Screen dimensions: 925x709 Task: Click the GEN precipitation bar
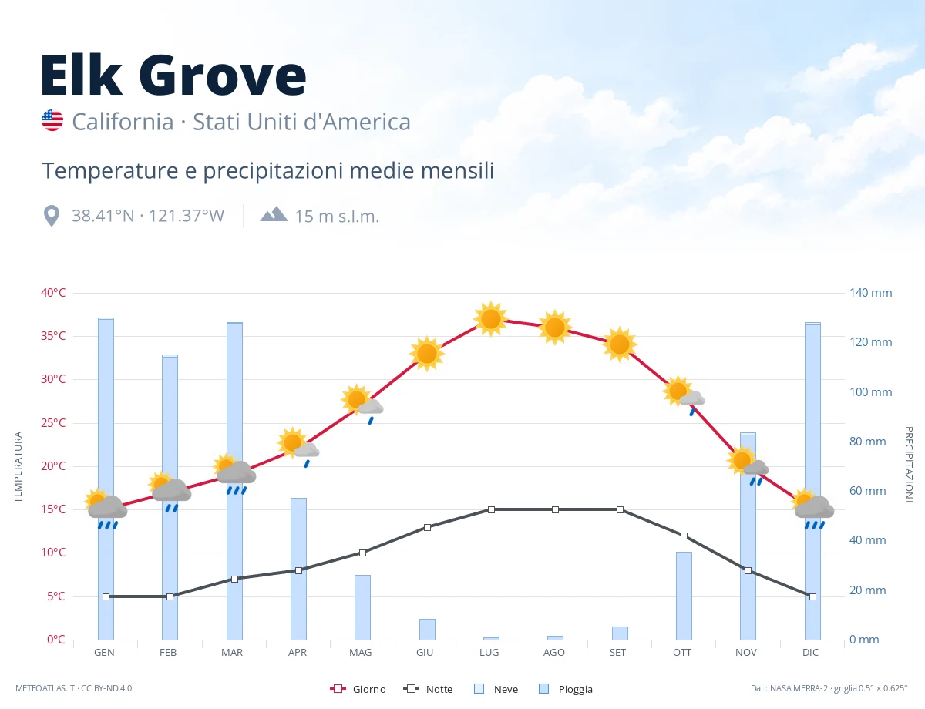click(x=106, y=479)
